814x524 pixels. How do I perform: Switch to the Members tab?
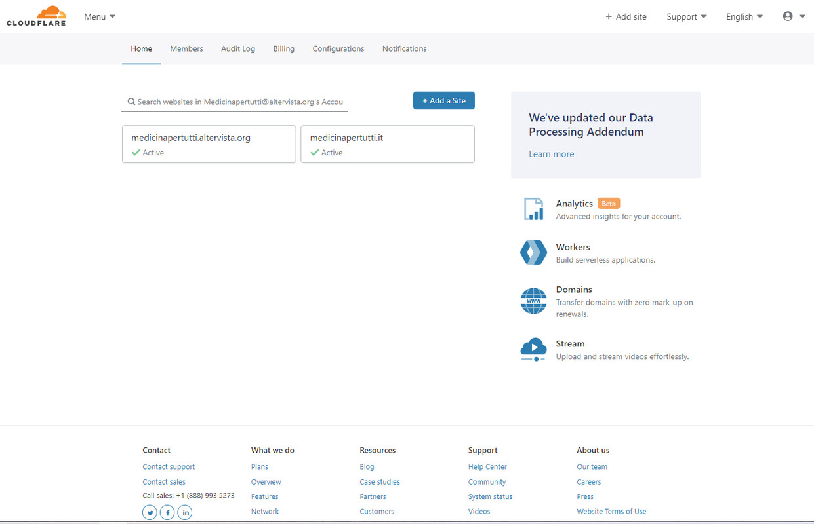pos(186,48)
